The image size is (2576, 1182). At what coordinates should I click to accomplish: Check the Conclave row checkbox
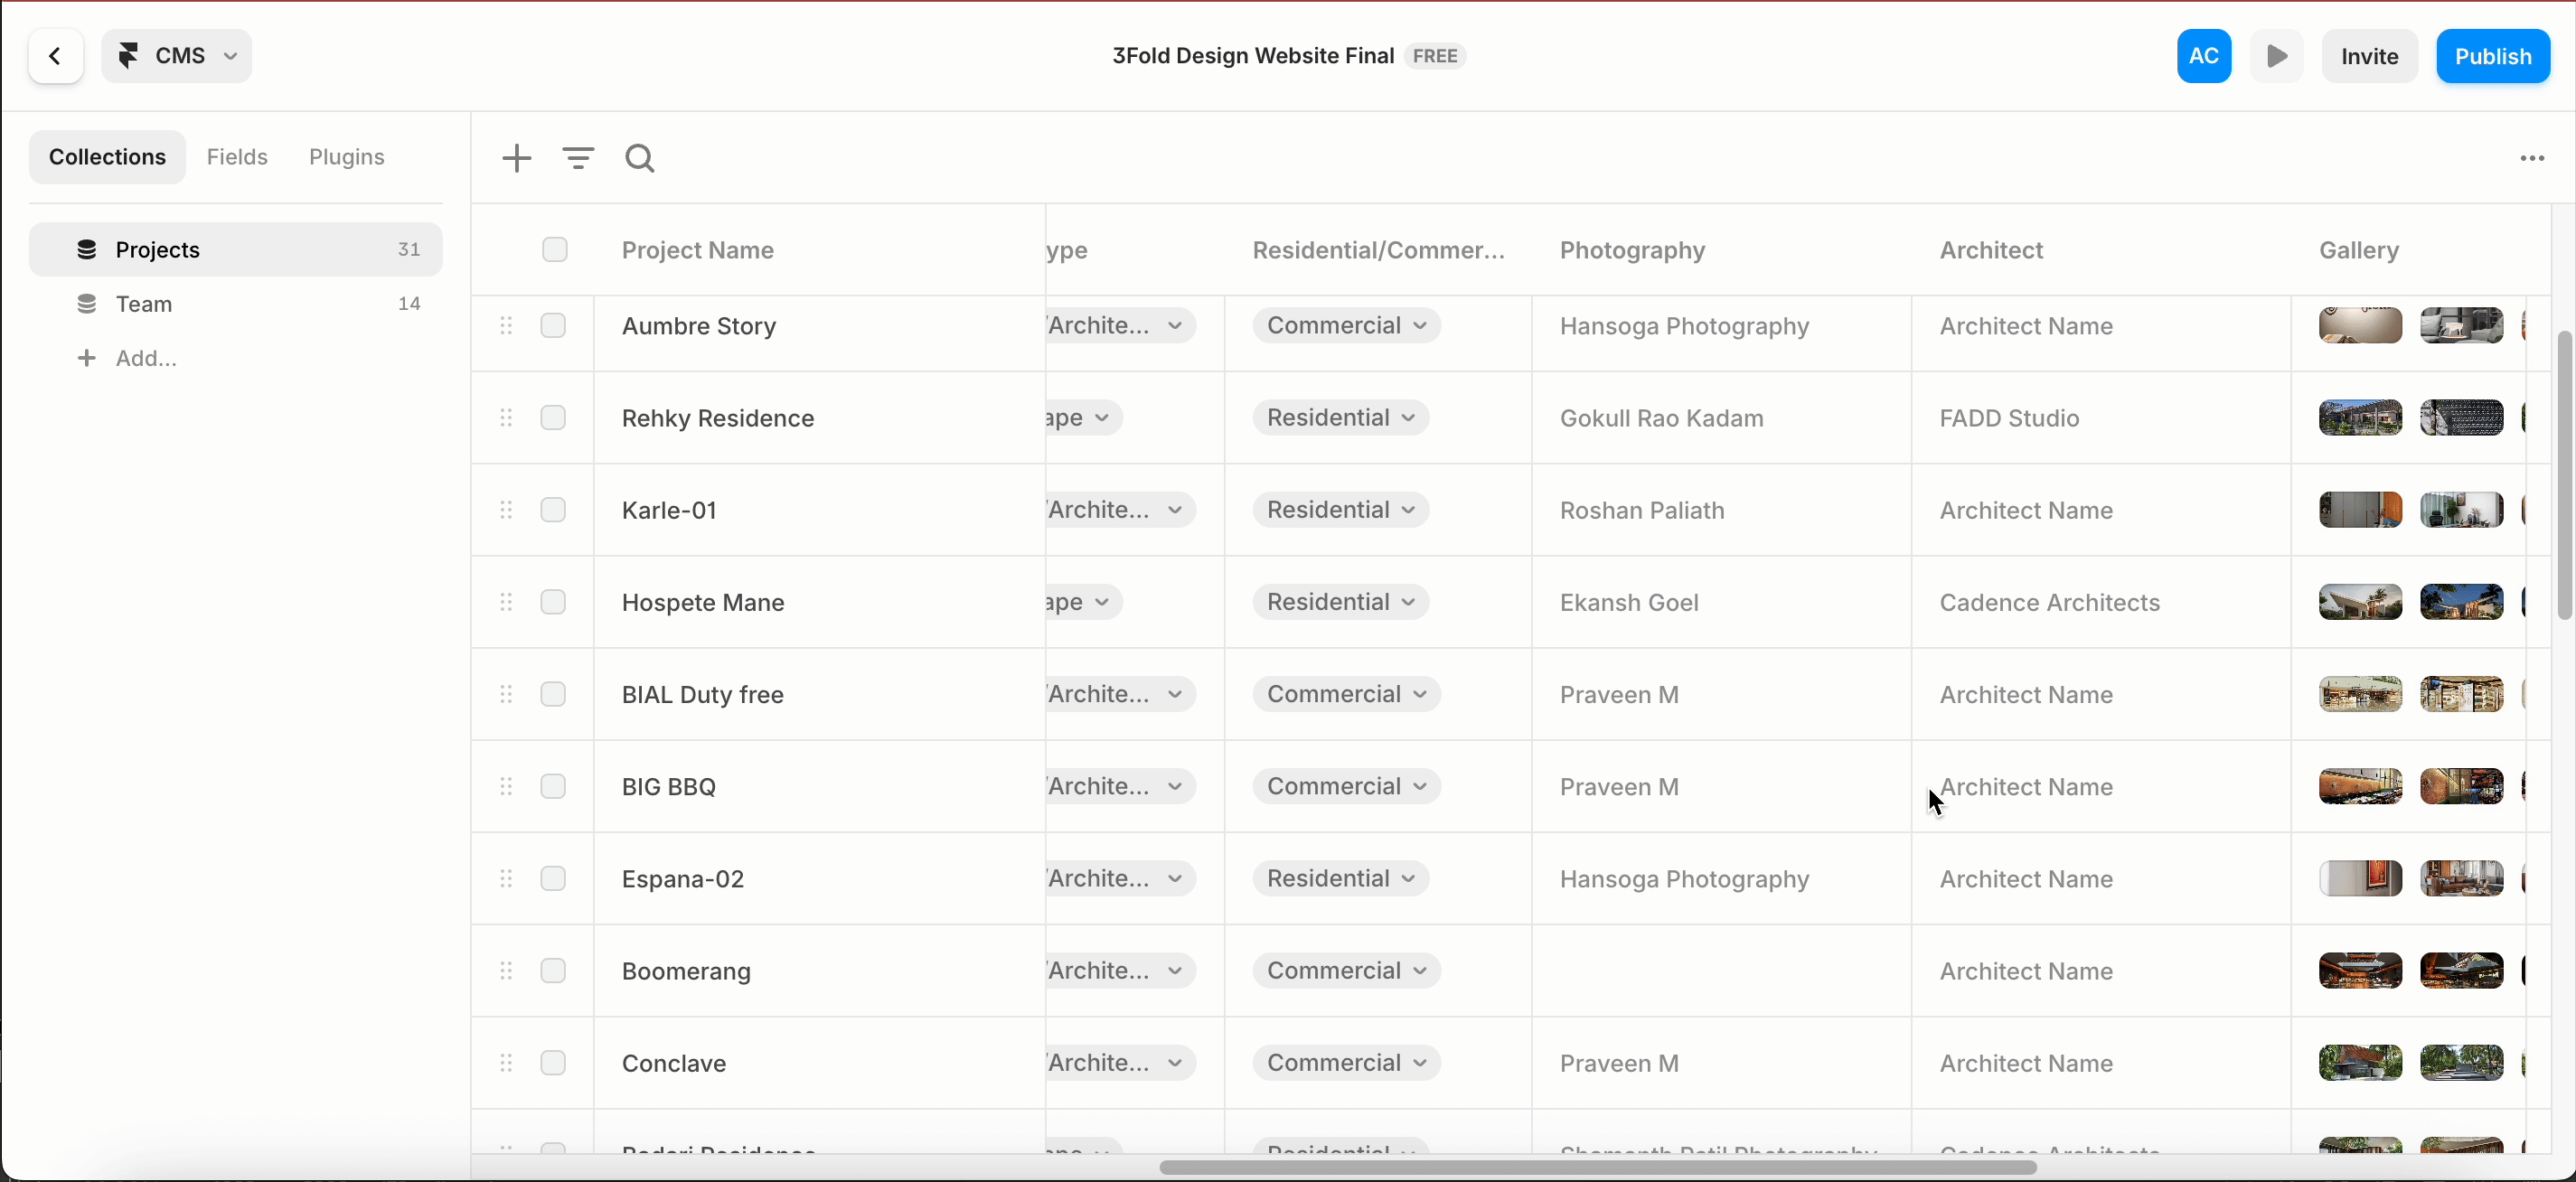(x=553, y=1062)
